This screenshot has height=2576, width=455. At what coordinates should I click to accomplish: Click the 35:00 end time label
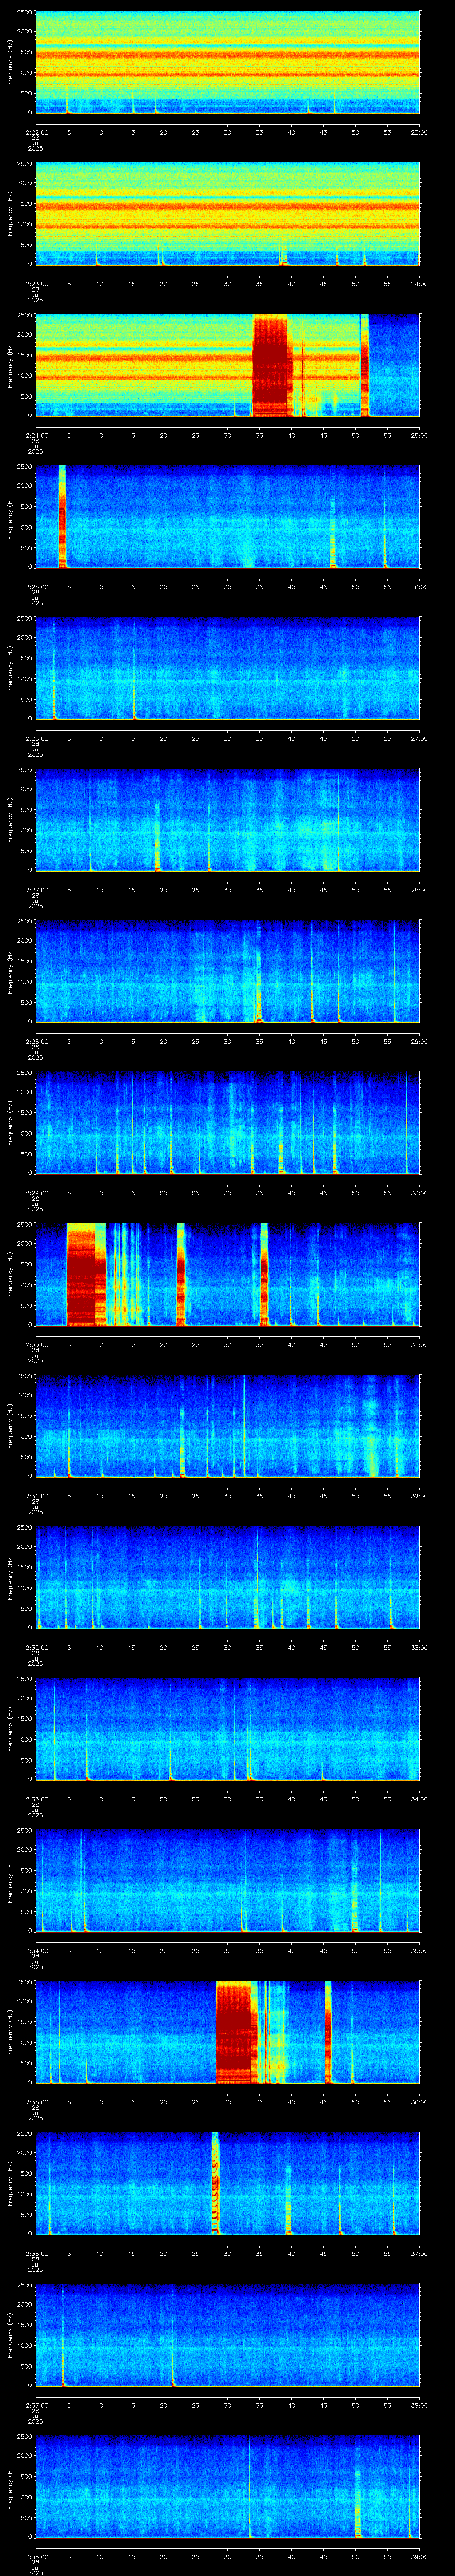click(419, 1950)
